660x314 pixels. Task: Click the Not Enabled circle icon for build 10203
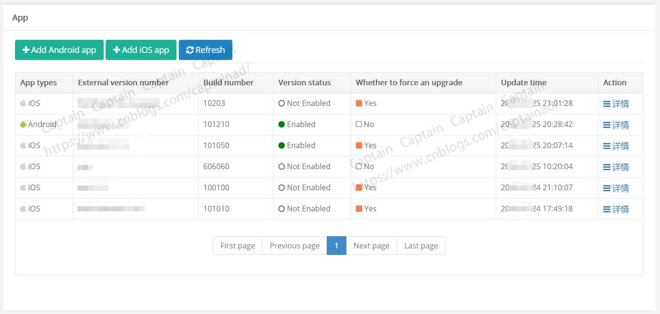(282, 103)
